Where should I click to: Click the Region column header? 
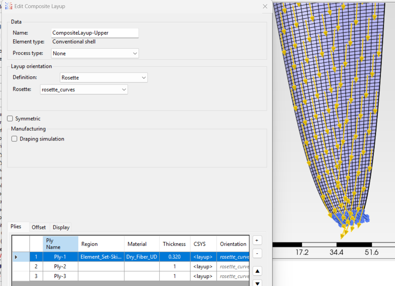pyautogui.click(x=101, y=244)
